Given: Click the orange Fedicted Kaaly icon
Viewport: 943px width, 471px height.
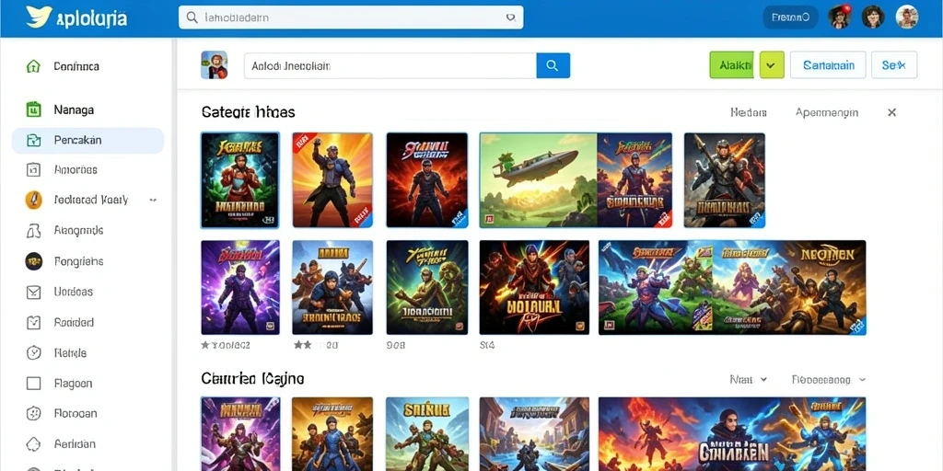Looking at the screenshot, I should 34,200.
